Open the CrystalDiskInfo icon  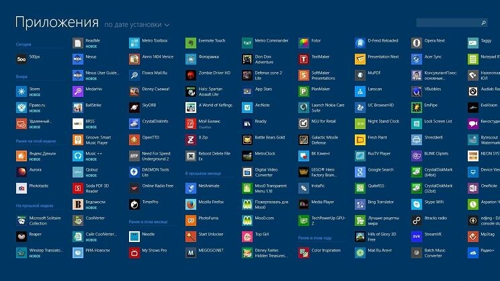click(134, 124)
